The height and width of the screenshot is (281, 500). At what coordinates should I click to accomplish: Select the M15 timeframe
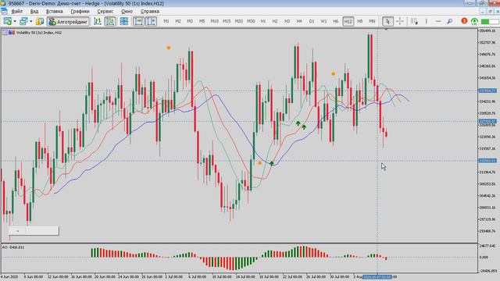pos(227,21)
